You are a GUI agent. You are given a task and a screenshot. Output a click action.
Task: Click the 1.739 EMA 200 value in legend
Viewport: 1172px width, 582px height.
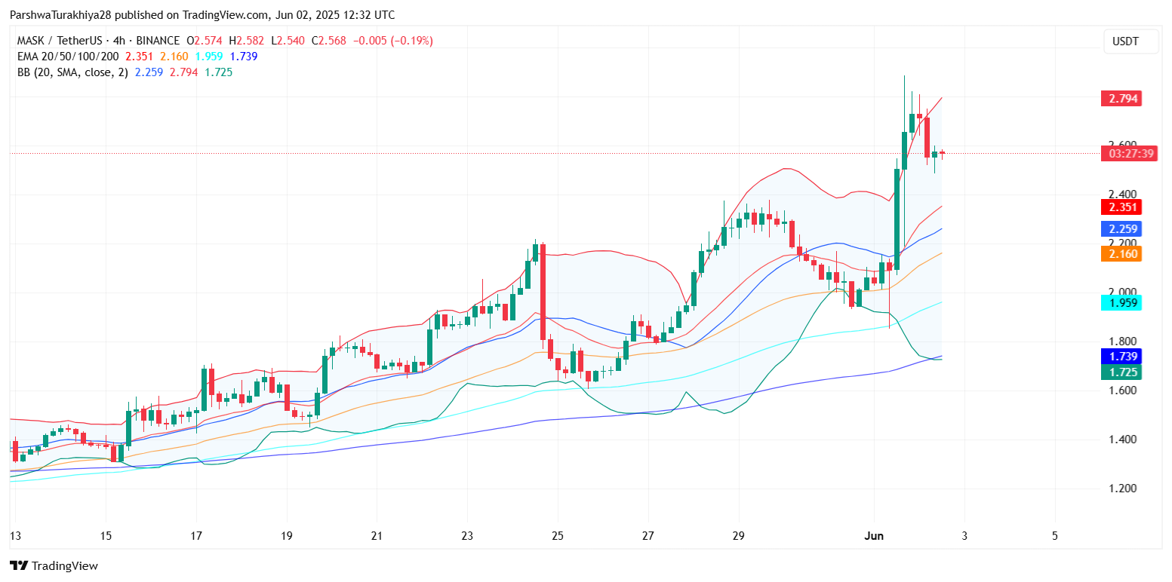click(x=243, y=57)
